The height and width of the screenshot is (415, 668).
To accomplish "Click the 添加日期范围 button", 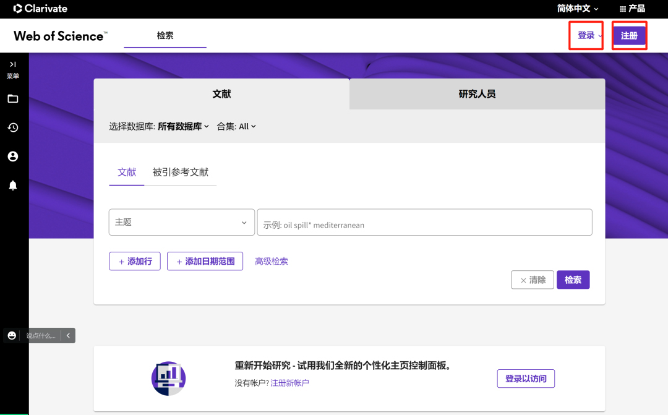I will pyautogui.click(x=205, y=261).
